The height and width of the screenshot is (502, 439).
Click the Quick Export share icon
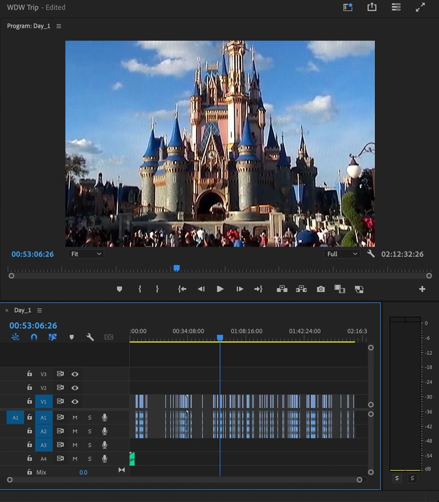point(372,7)
